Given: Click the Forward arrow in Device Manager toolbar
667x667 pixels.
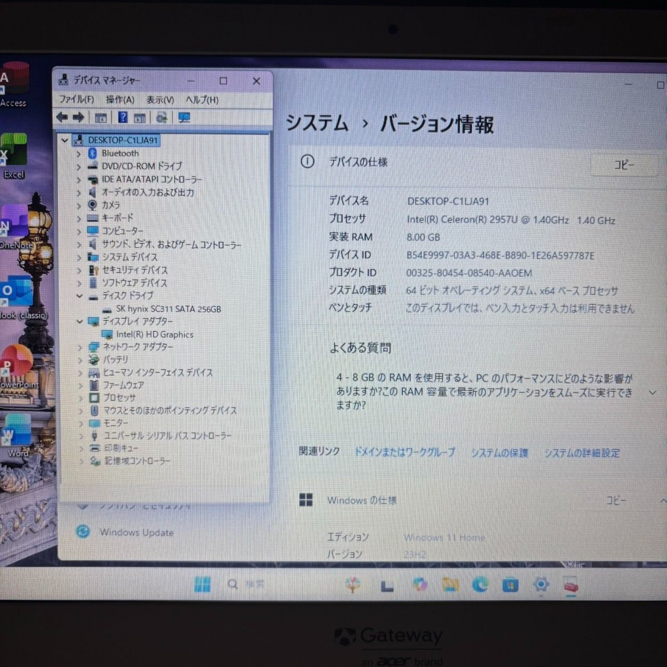Looking at the screenshot, I should 78,117.
